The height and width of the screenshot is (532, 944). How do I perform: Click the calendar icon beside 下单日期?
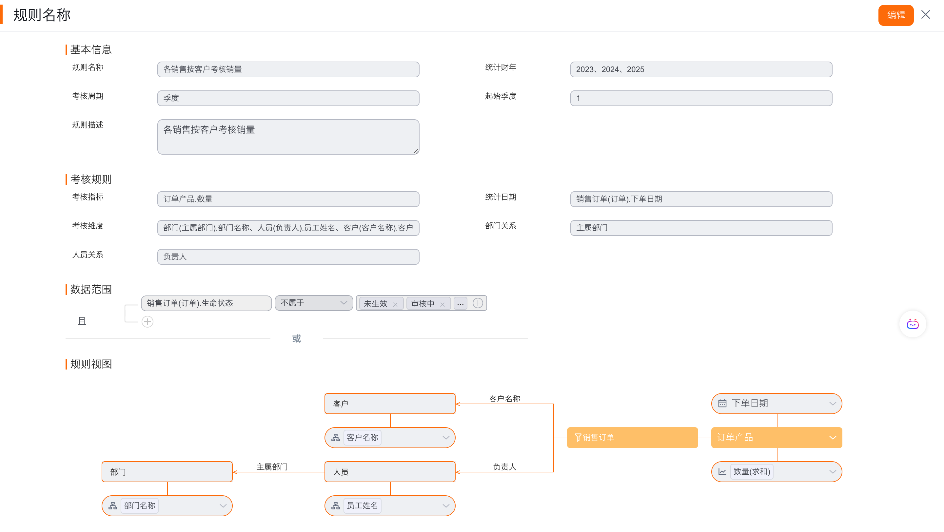click(722, 403)
